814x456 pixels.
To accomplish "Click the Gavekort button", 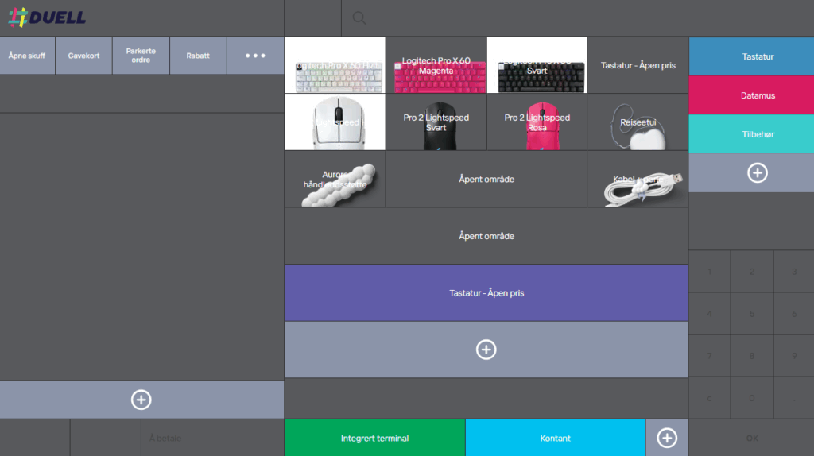I will pyautogui.click(x=83, y=56).
